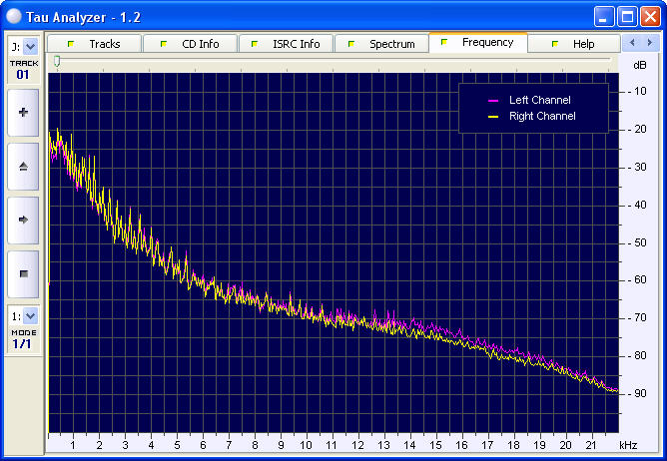Maximize the Tau Analyzer window

627,16
